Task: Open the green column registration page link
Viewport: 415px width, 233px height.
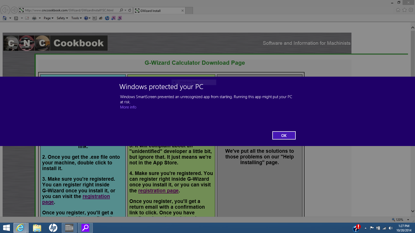Action: pyautogui.click(x=158, y=191)
